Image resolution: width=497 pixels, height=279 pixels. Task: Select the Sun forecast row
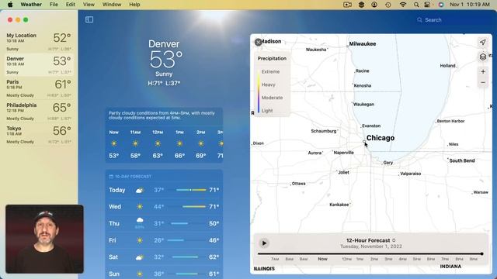(x=164, y=274)
